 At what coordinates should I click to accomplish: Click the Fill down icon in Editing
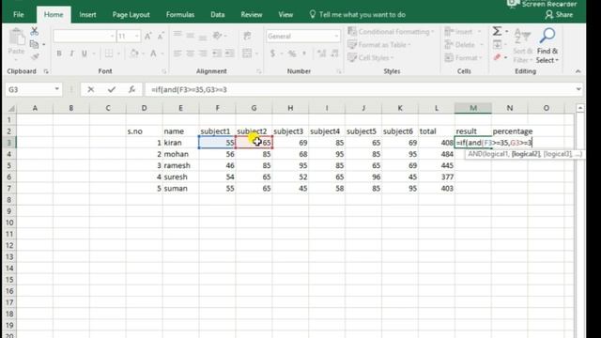tap(497, 44)
